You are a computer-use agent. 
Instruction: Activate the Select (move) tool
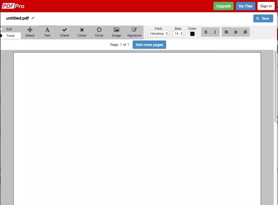[x=30, y=32]
